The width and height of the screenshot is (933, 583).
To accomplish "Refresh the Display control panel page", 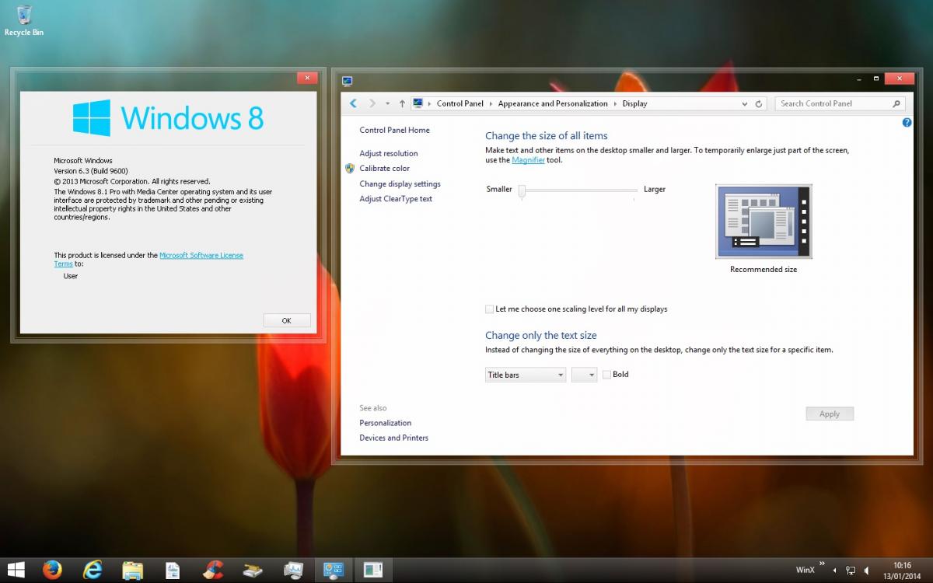I will point(760,103).
